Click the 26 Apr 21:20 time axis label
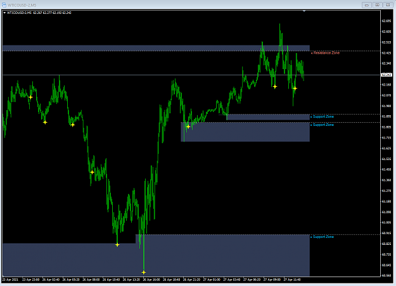396x286 pixels. [x=191, y=280]
